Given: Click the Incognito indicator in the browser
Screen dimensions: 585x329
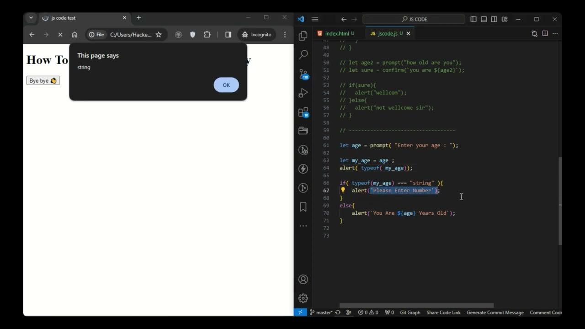Looking at the screenshot, I should click(256, 35).
